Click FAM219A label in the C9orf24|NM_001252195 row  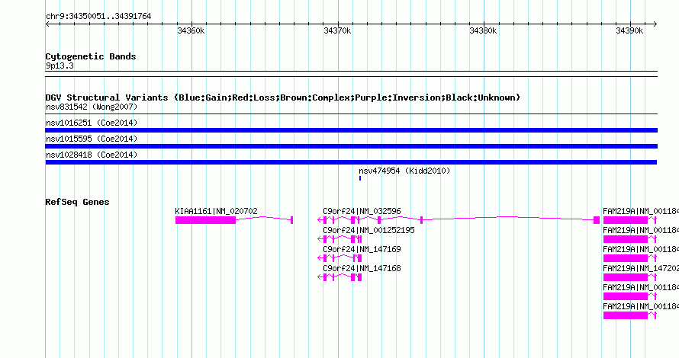point(640,231)
